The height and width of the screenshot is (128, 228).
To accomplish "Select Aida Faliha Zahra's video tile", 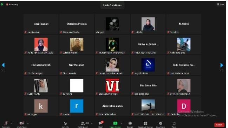I will pyautogui.click(x=112, y=106).
